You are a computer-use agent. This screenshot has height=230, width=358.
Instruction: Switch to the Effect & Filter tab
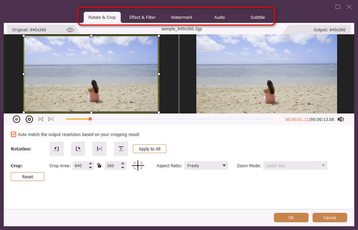(x=142, y=17)
